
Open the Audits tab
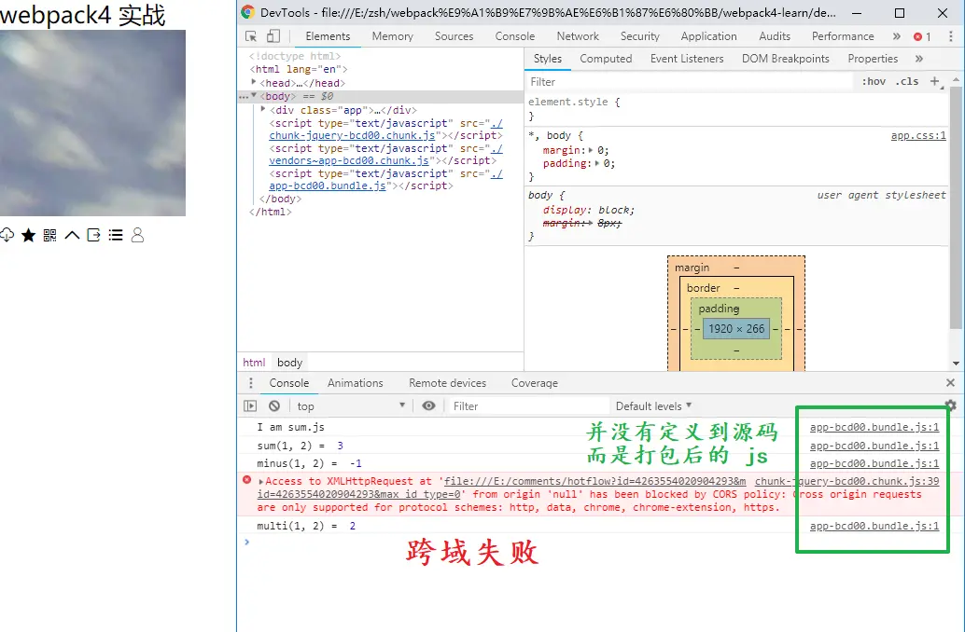pos(775,36)
